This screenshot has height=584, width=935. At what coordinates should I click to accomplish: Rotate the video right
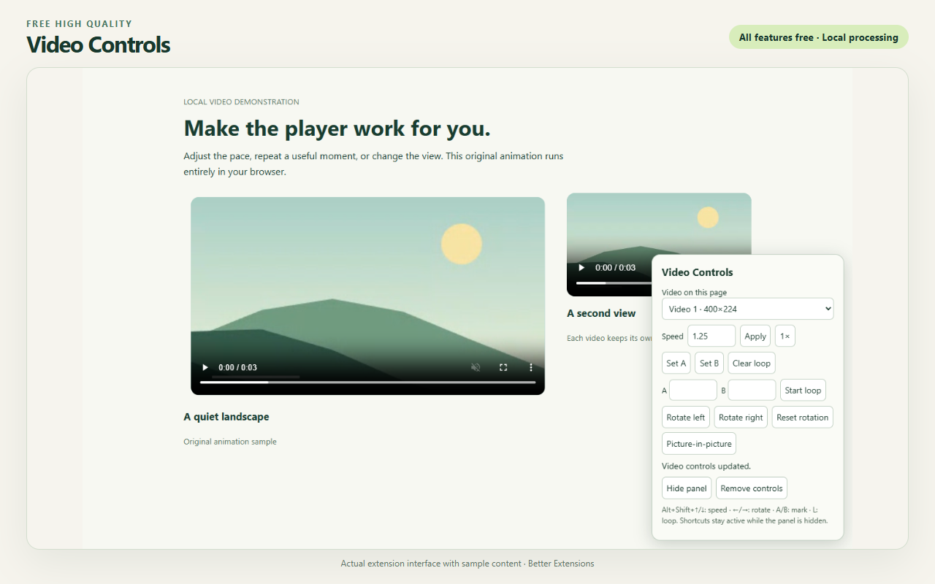[x=741, y=417]
